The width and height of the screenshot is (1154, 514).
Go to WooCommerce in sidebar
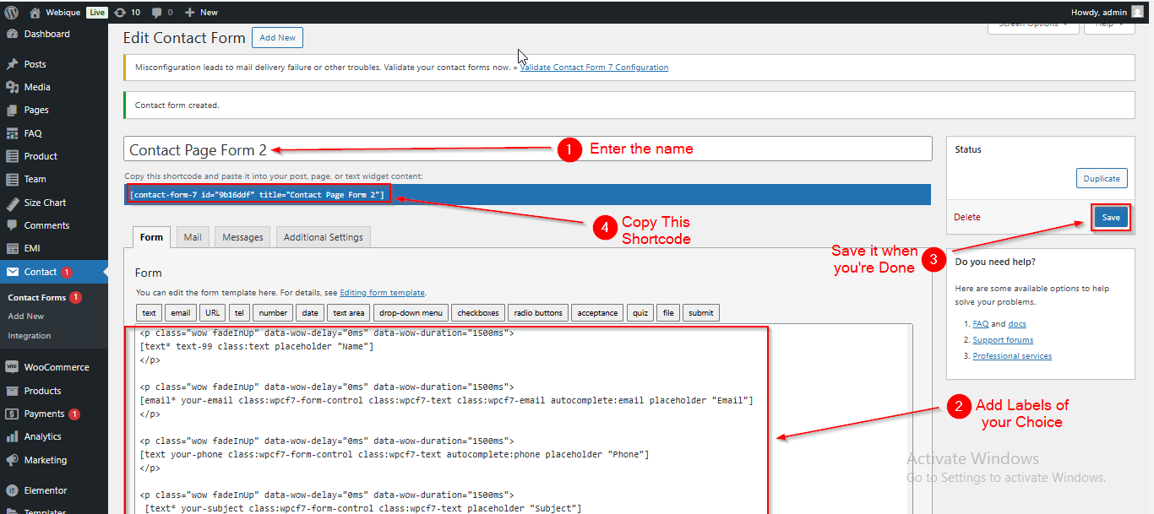[x=57, y=367]
